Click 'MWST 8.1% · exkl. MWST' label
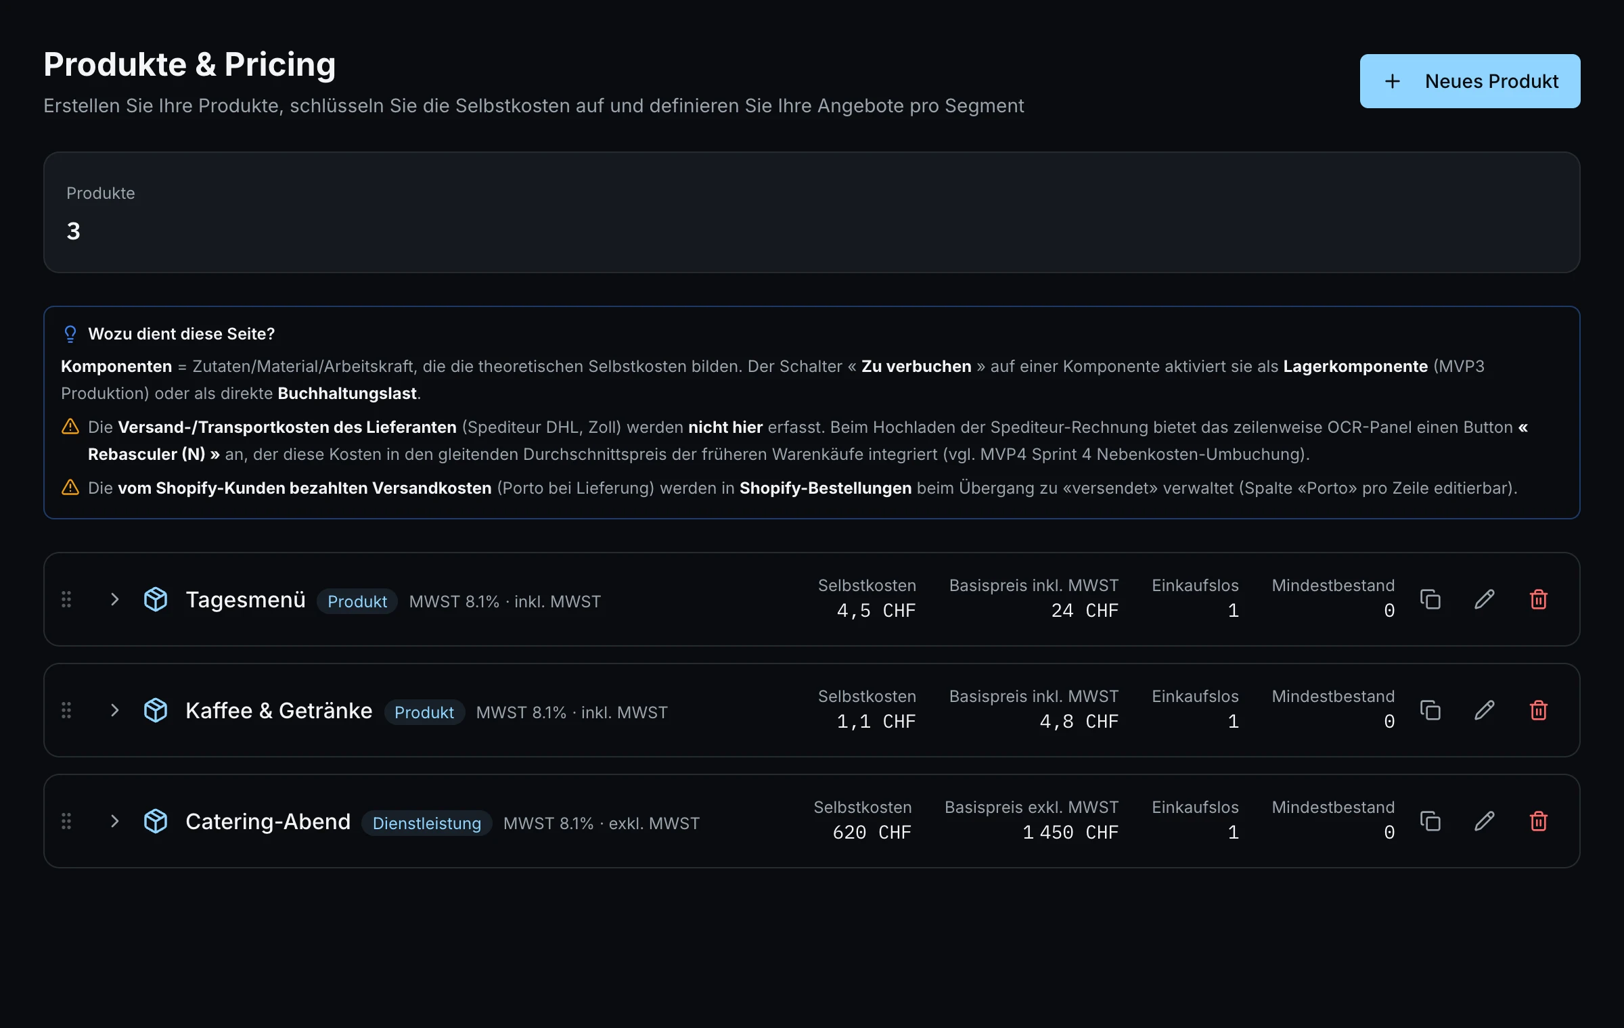 602,823
